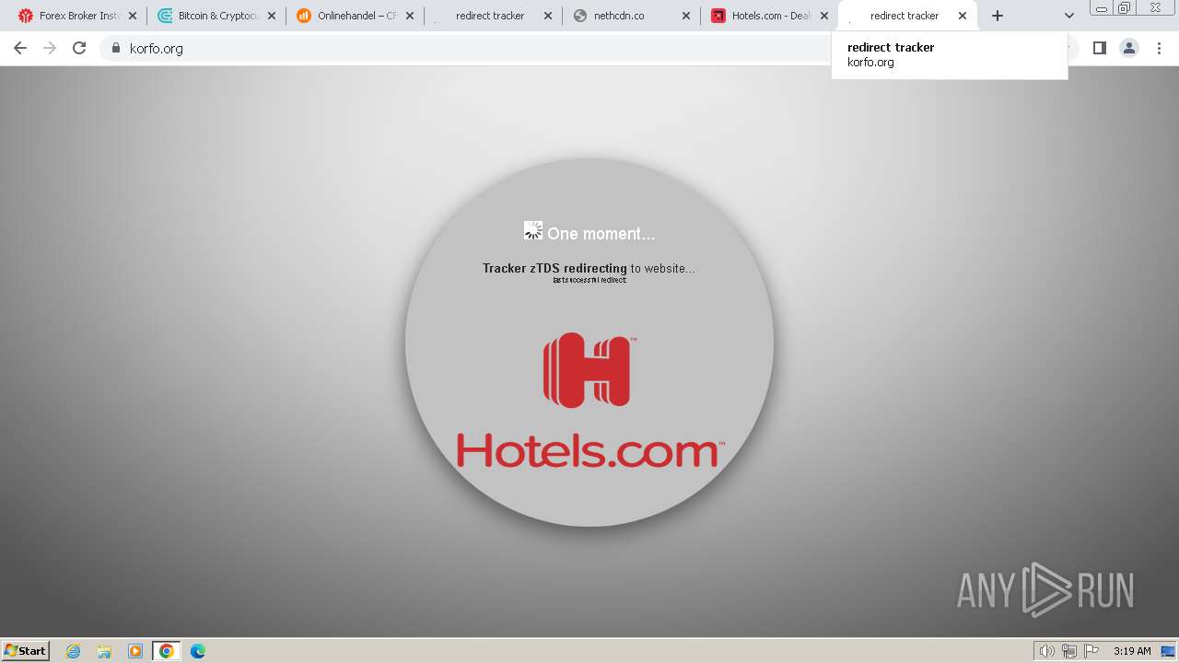
Task: Click the Chrome taskbar icon
Action: (x=167, y=651)
